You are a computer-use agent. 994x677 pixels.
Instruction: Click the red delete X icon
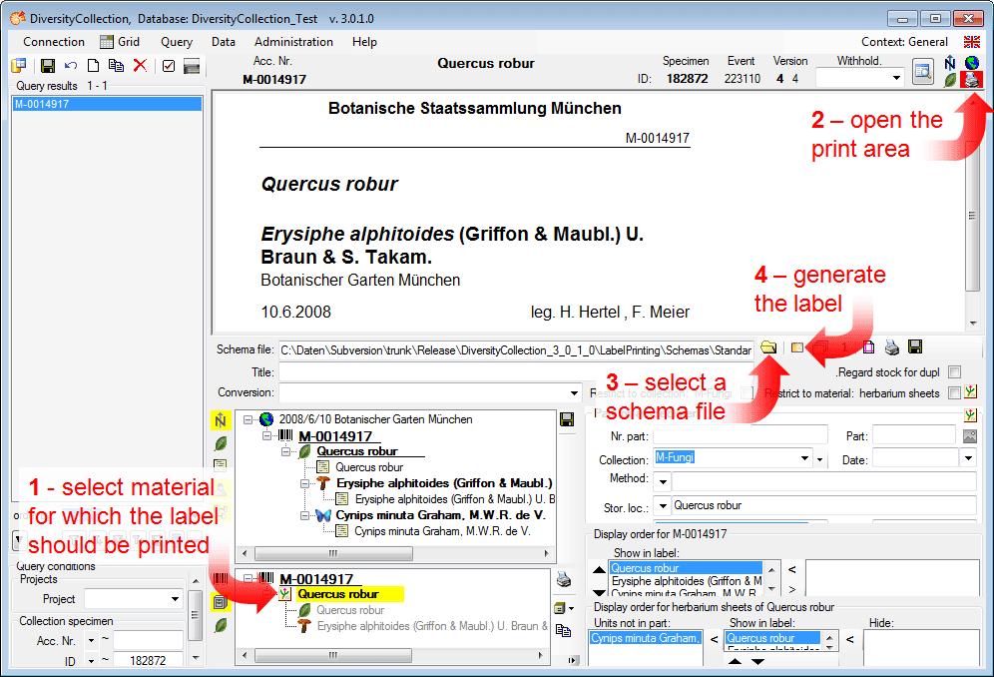click(140, 66)
